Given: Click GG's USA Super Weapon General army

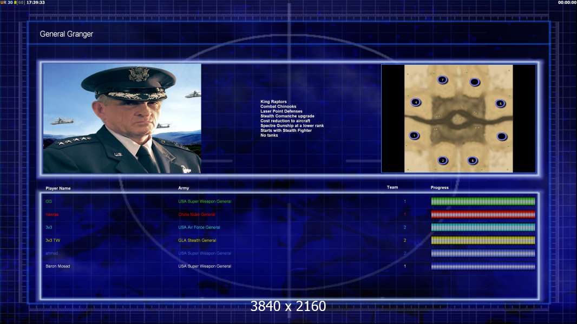Looking at the screenshot, I should [205, 201].
